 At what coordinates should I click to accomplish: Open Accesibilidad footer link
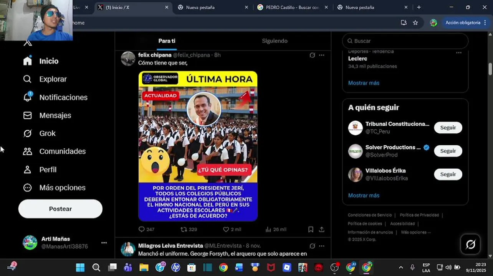tap(402, 223)
